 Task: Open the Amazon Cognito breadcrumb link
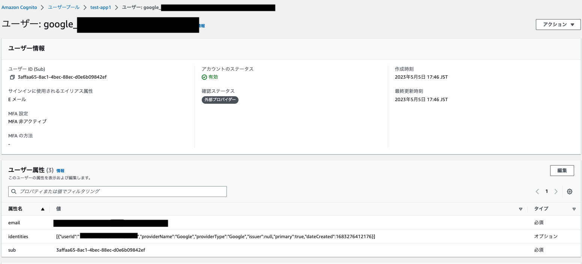[19, 7]
